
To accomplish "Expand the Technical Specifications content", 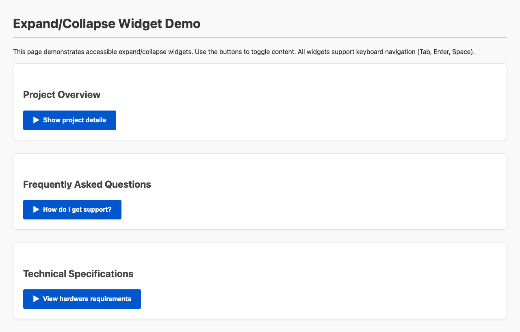I will 82,299.
